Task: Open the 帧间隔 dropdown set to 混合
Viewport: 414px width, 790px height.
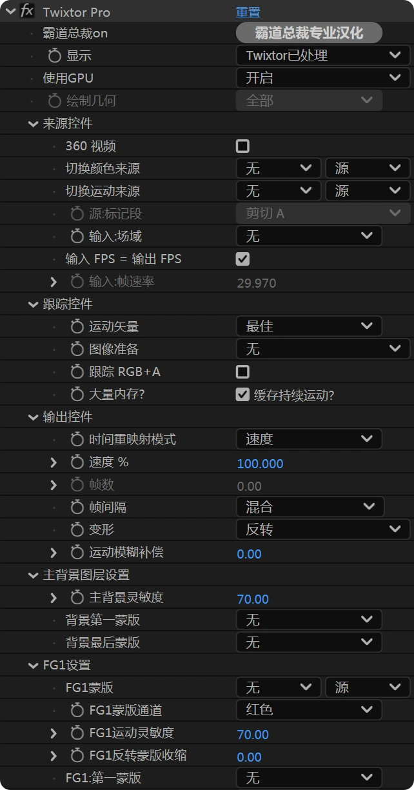Action: click(x=310, y=507)
